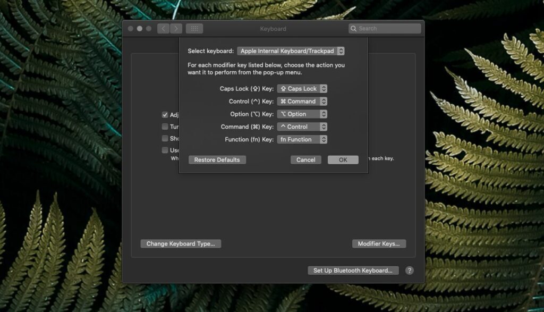Check the 'Show' checkbox
Image resolution: width=544 pixels, height=312 pixels.
pyautogui.click(x=165, y=138)
